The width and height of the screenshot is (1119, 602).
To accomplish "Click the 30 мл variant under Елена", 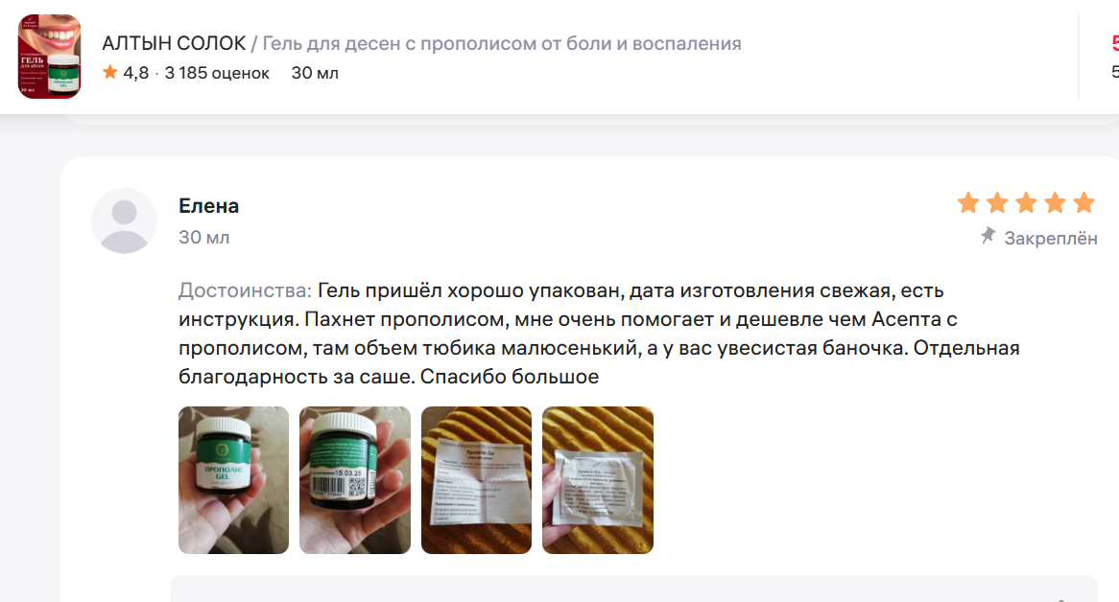I will click(x=204, y=237).
